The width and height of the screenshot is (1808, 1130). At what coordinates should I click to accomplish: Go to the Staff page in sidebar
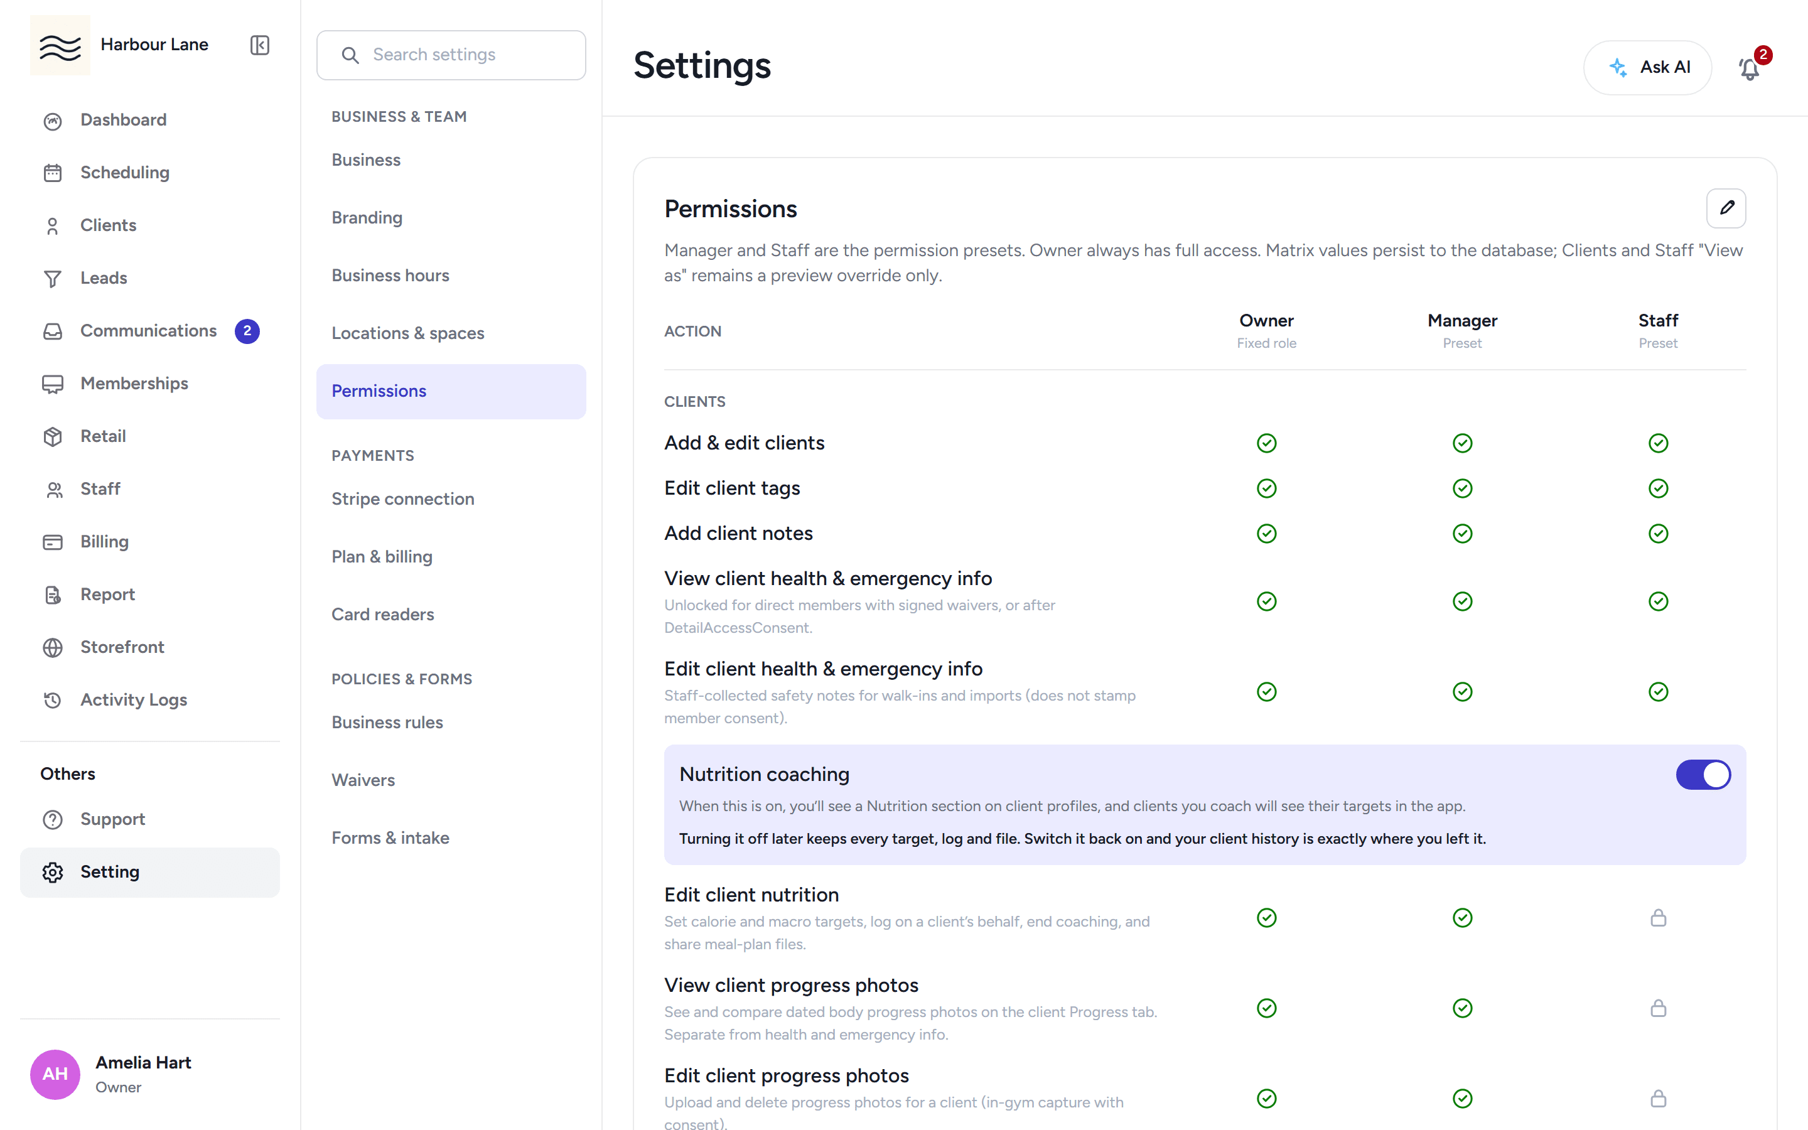click(x=149, y=489)
